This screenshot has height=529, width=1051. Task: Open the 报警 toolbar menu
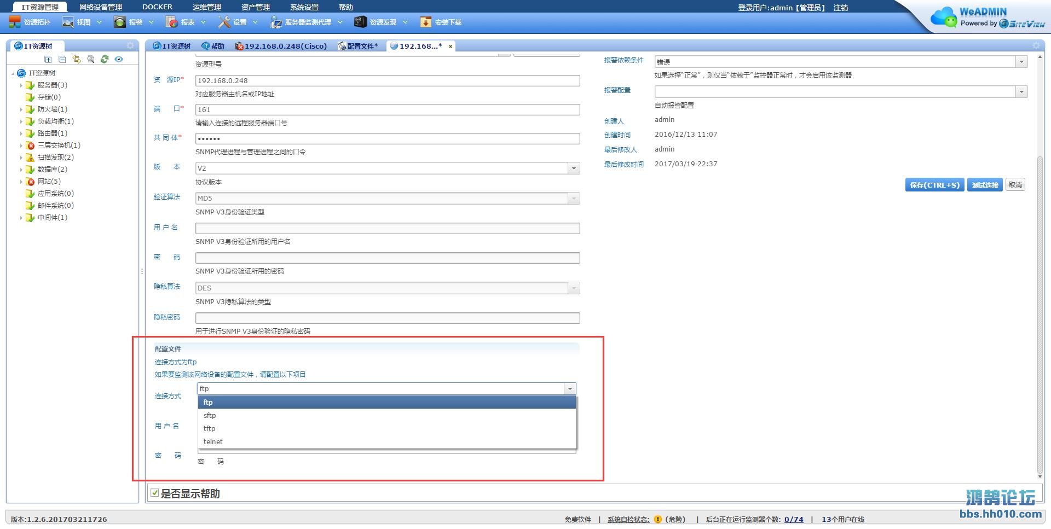[134, 22]
